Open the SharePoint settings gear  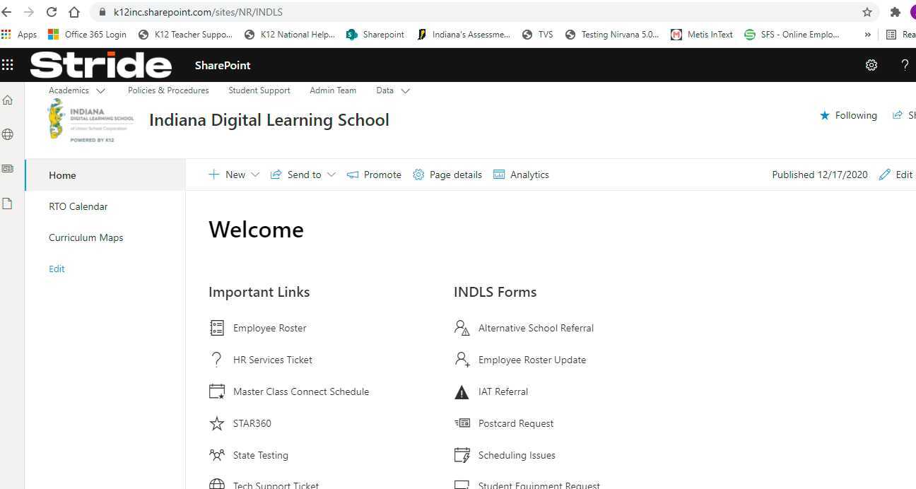tap(871, 65)
